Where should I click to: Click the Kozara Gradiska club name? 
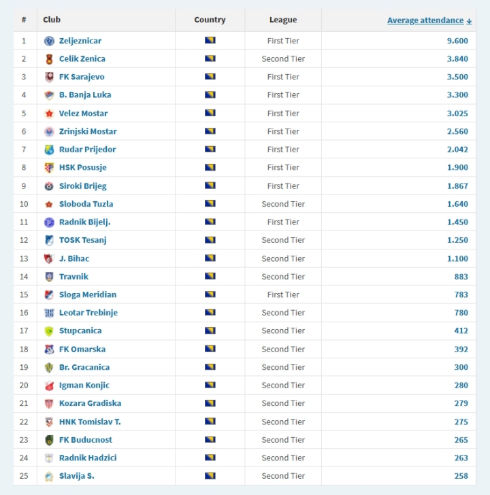pos(90,403)
